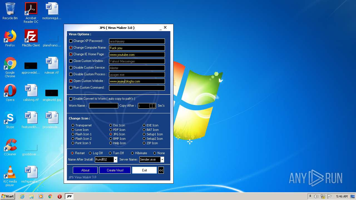Launch VLC media player desktop icon
This screenshot has height=200, width=356.
[x=10, y=176]
